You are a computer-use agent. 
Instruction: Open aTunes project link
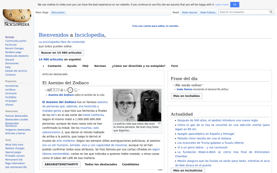click(x=9, y=105)
